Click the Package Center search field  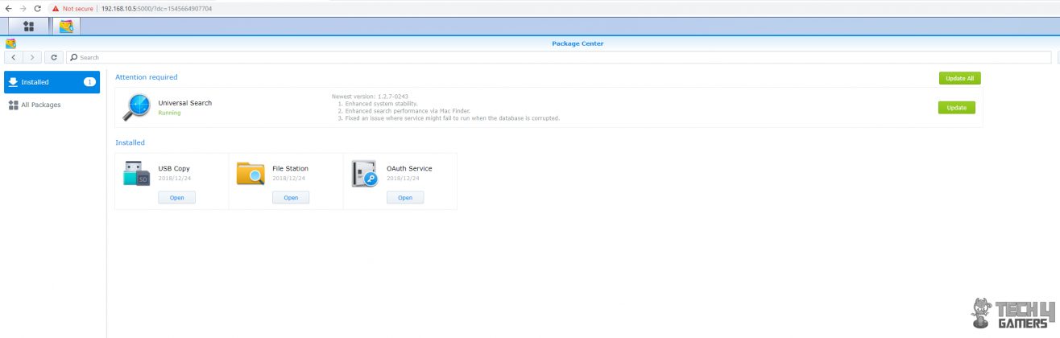pos(559,57)
